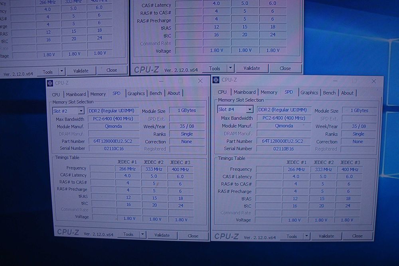This screenshot has width=399, height=266.
Task: Click JEDEC #3 1.80 V voltage in Slot #2 window
Action: pyautogui.click(x=181, y=219)
